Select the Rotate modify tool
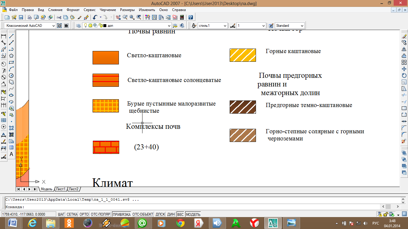Image resolution: width=408 pixels, height=229 pixels. click(x=404, y=75)
